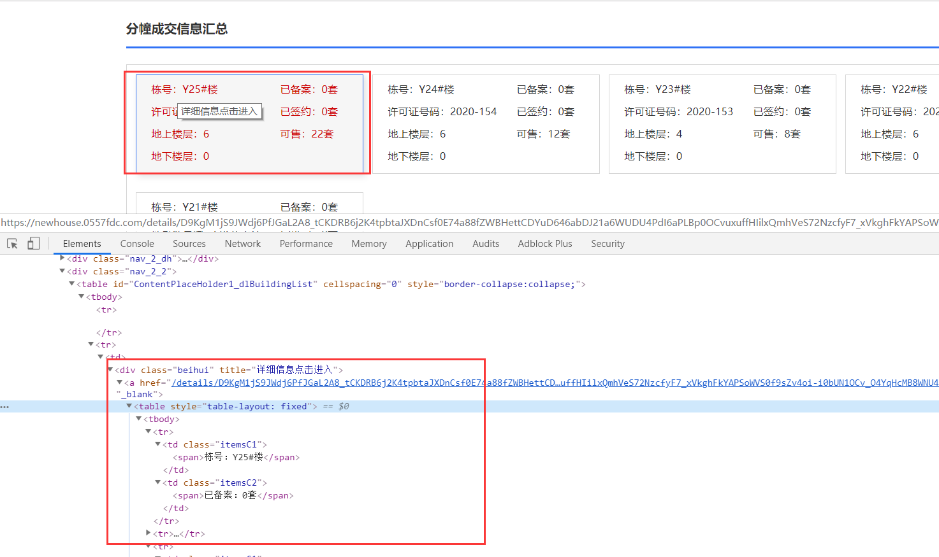Image resolution: width=939 pixels, height=557 pixels.
Task: Switch to the Elements tab
Action: pos(82,244)
